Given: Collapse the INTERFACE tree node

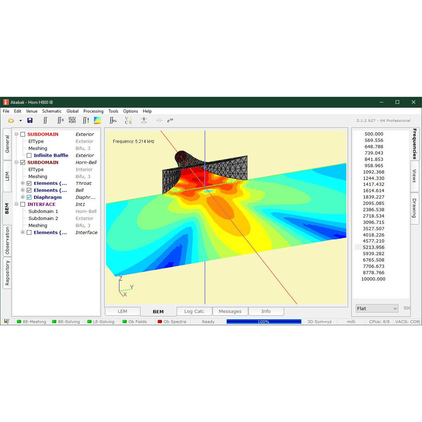Looking at the screenshot, I should pyautogui.click(x=16, y=204).
